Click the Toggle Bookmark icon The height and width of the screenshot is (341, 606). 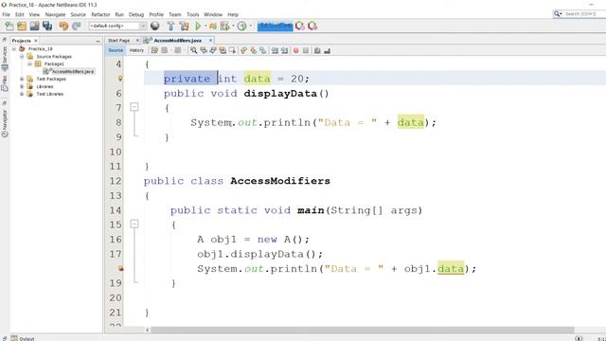point(263,50)
